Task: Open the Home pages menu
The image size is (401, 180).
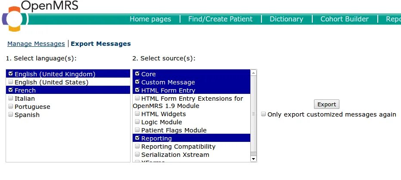Action: tap(150, 19)
